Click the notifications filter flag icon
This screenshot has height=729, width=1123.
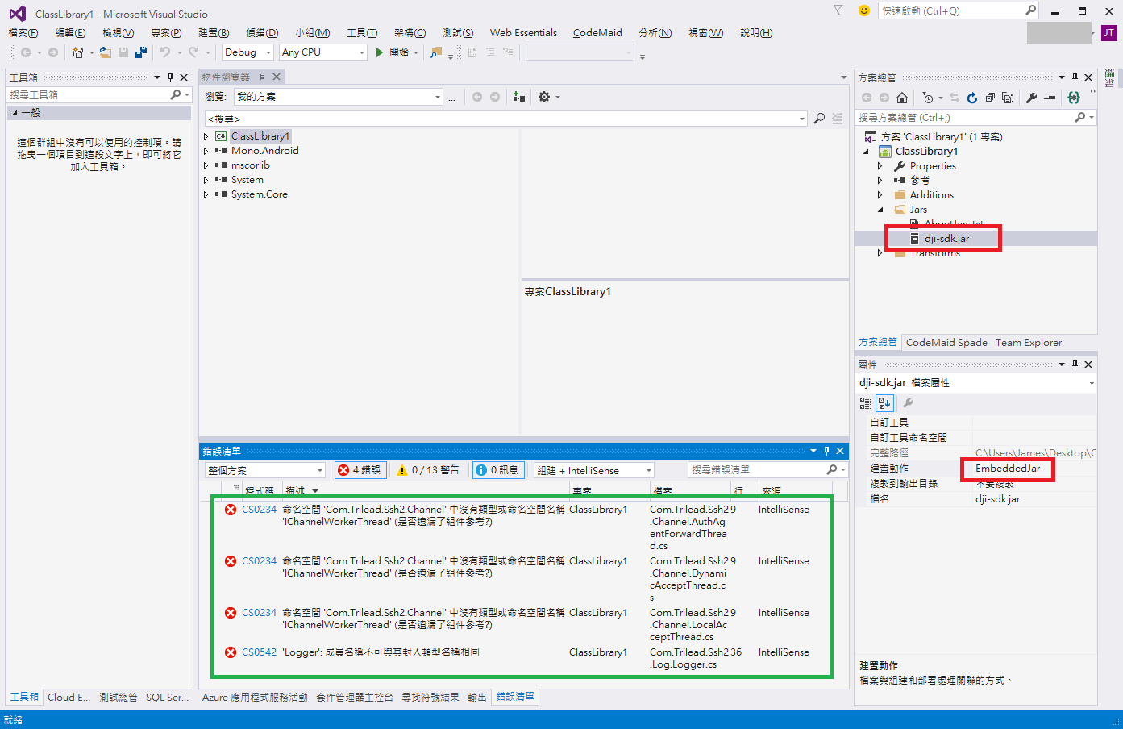(x=838, y=10)
